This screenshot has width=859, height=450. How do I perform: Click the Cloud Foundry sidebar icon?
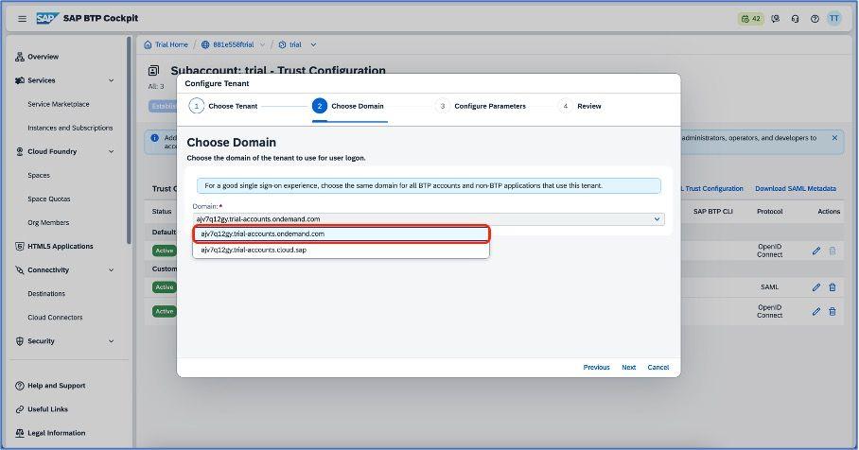[20, 151]
